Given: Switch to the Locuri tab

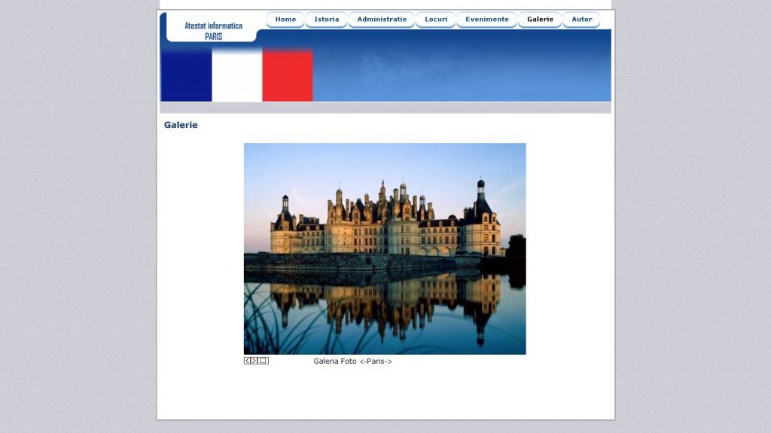Looking at the screenshot, I should coord(436,20).
